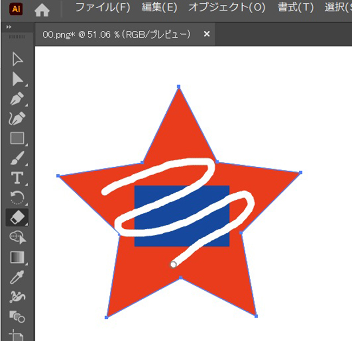352x341 pixels.
Task: Click the toolbar grip handle
Action: click(17, 37)
